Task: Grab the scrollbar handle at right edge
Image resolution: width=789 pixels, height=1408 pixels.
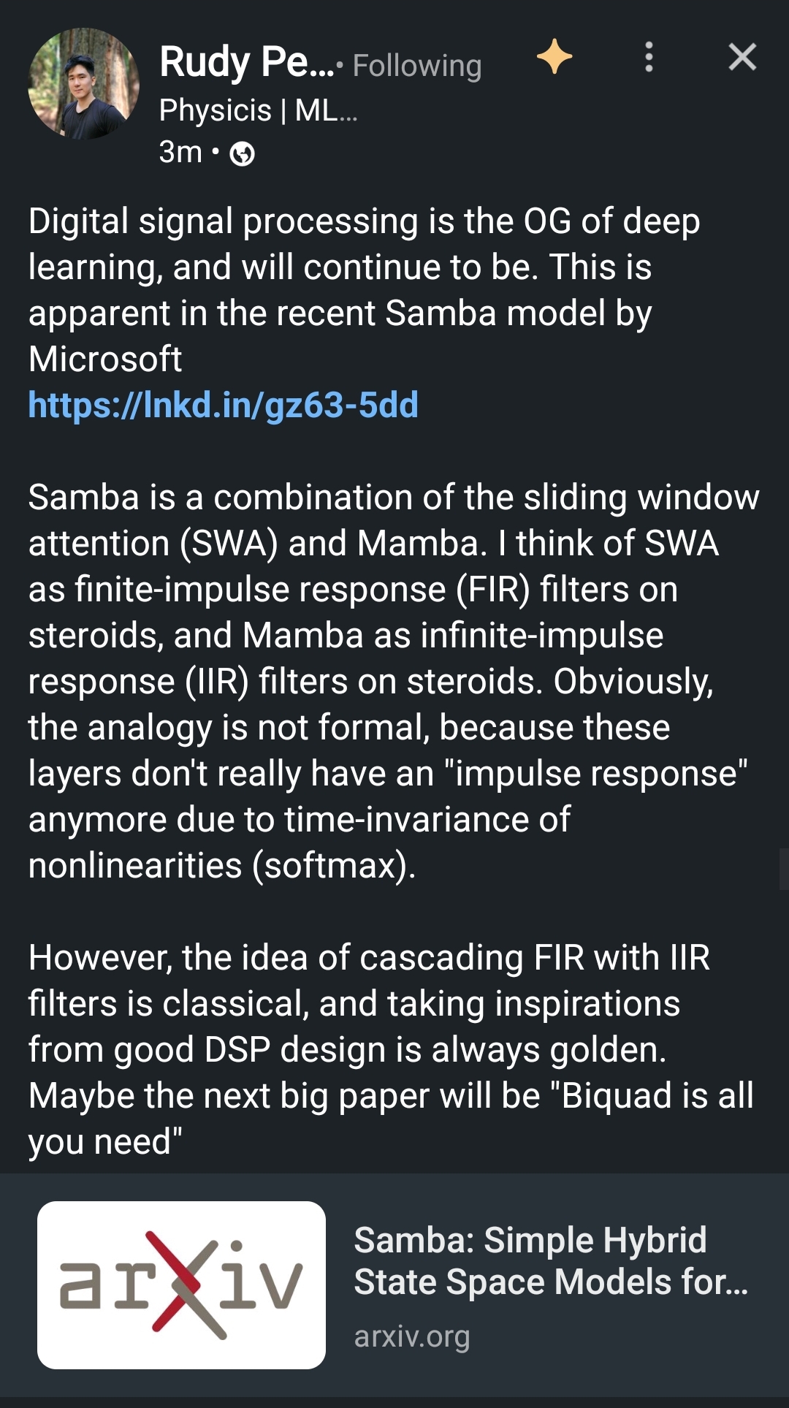Action: tap(784, 868)
